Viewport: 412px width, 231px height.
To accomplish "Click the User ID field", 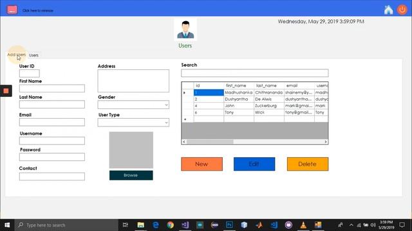I will click(29, 73).
